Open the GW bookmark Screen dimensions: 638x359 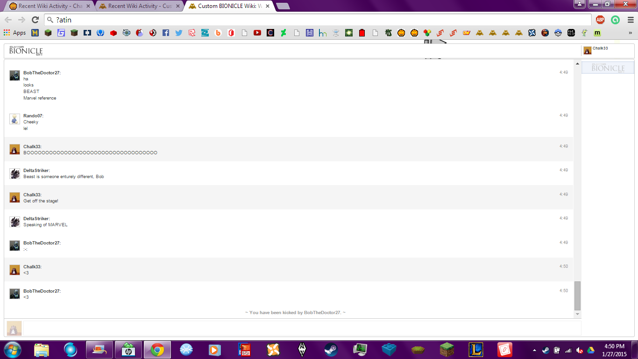click(x=467, y=33)
